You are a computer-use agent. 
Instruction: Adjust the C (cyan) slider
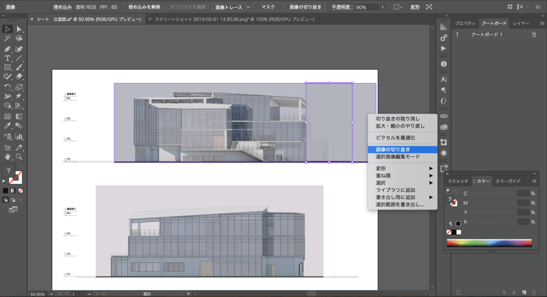(492, 193)
